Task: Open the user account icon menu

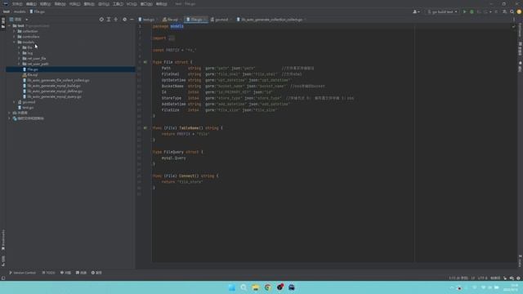Action: click(x=416, y=11)
